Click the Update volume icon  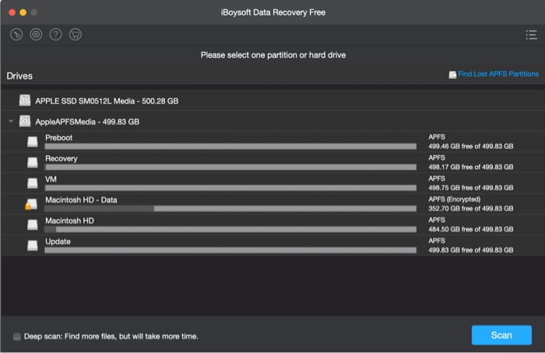coord(33,245)
